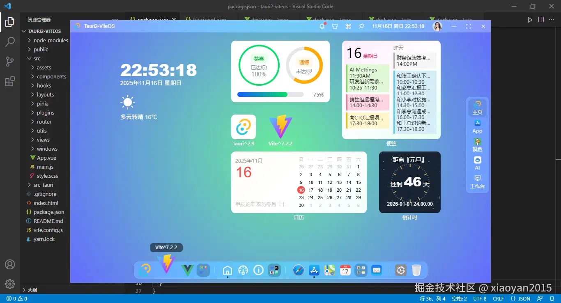Click the Safari compass icon in the dock

tap(298, 270)
